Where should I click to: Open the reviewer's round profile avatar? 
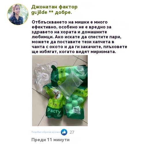tap(18, 14)
